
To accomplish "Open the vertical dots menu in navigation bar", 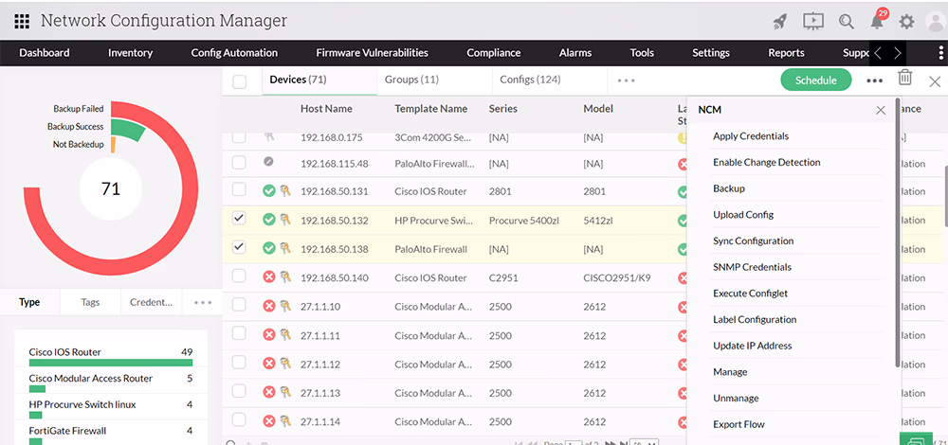I will (x=941, y=53).
